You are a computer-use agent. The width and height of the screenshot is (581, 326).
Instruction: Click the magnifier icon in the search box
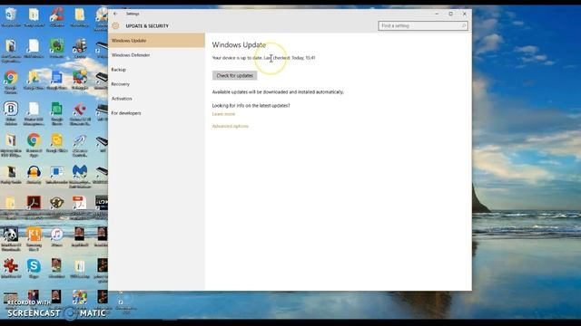point(463,26)
